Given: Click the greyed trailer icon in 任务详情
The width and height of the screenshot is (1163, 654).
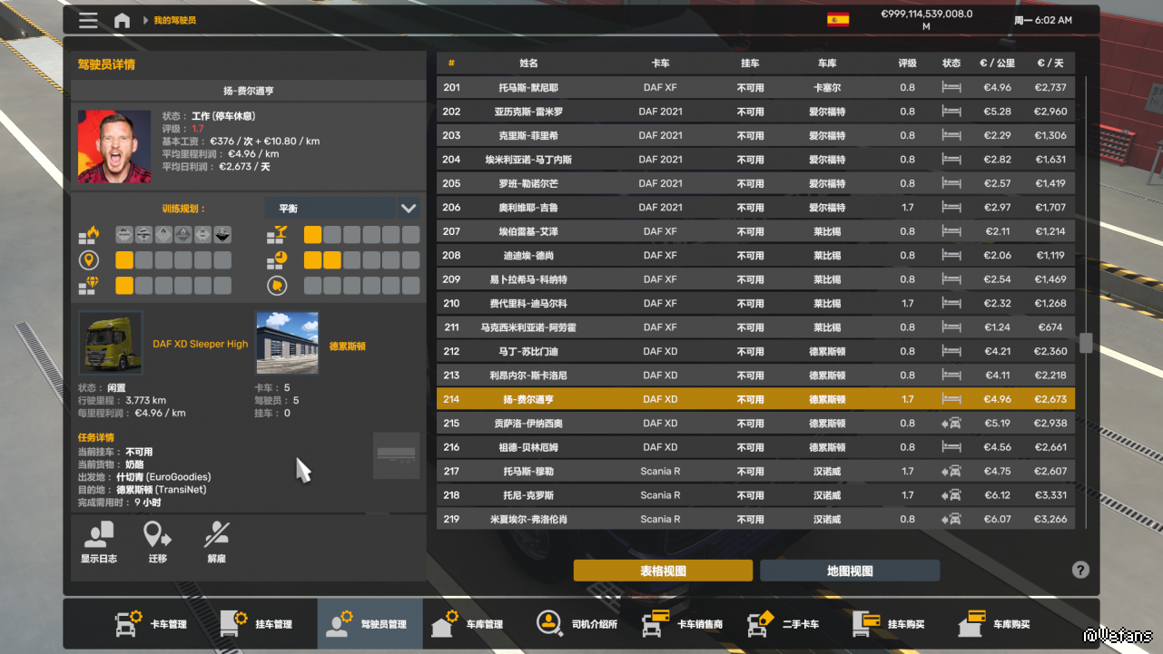Looking at the screenshot, I should 397,455.
